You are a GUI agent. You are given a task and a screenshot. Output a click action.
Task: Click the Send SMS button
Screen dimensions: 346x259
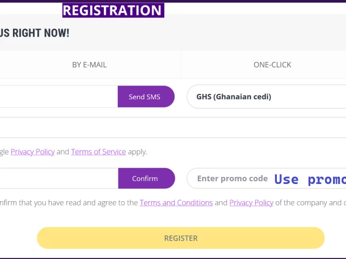click(146, 97)
